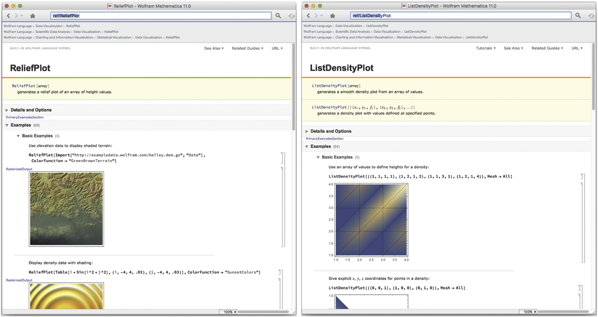Click first ListDensityPlot[array] link in usage box
The image size is (598, 317).
pyautogui.click(x=330, y=86)
